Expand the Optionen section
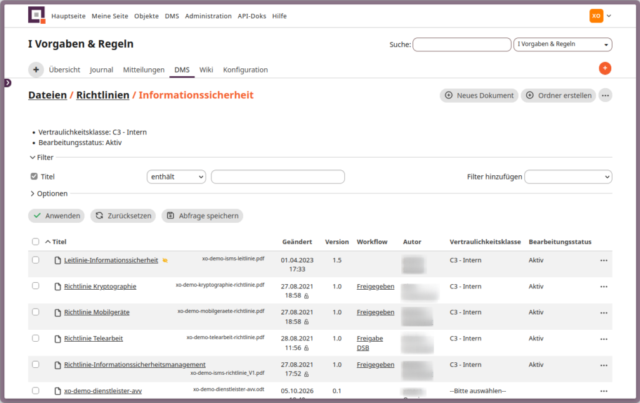The width and height of the screenshot is (640, 403). (x=49, y=193)
